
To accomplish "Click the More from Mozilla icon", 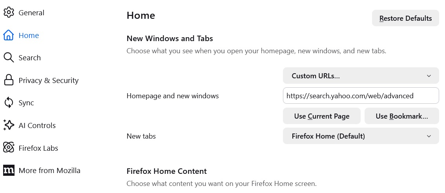I will (9, 170).
